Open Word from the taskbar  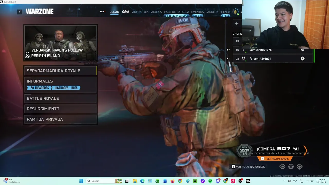tap(165, 181)
